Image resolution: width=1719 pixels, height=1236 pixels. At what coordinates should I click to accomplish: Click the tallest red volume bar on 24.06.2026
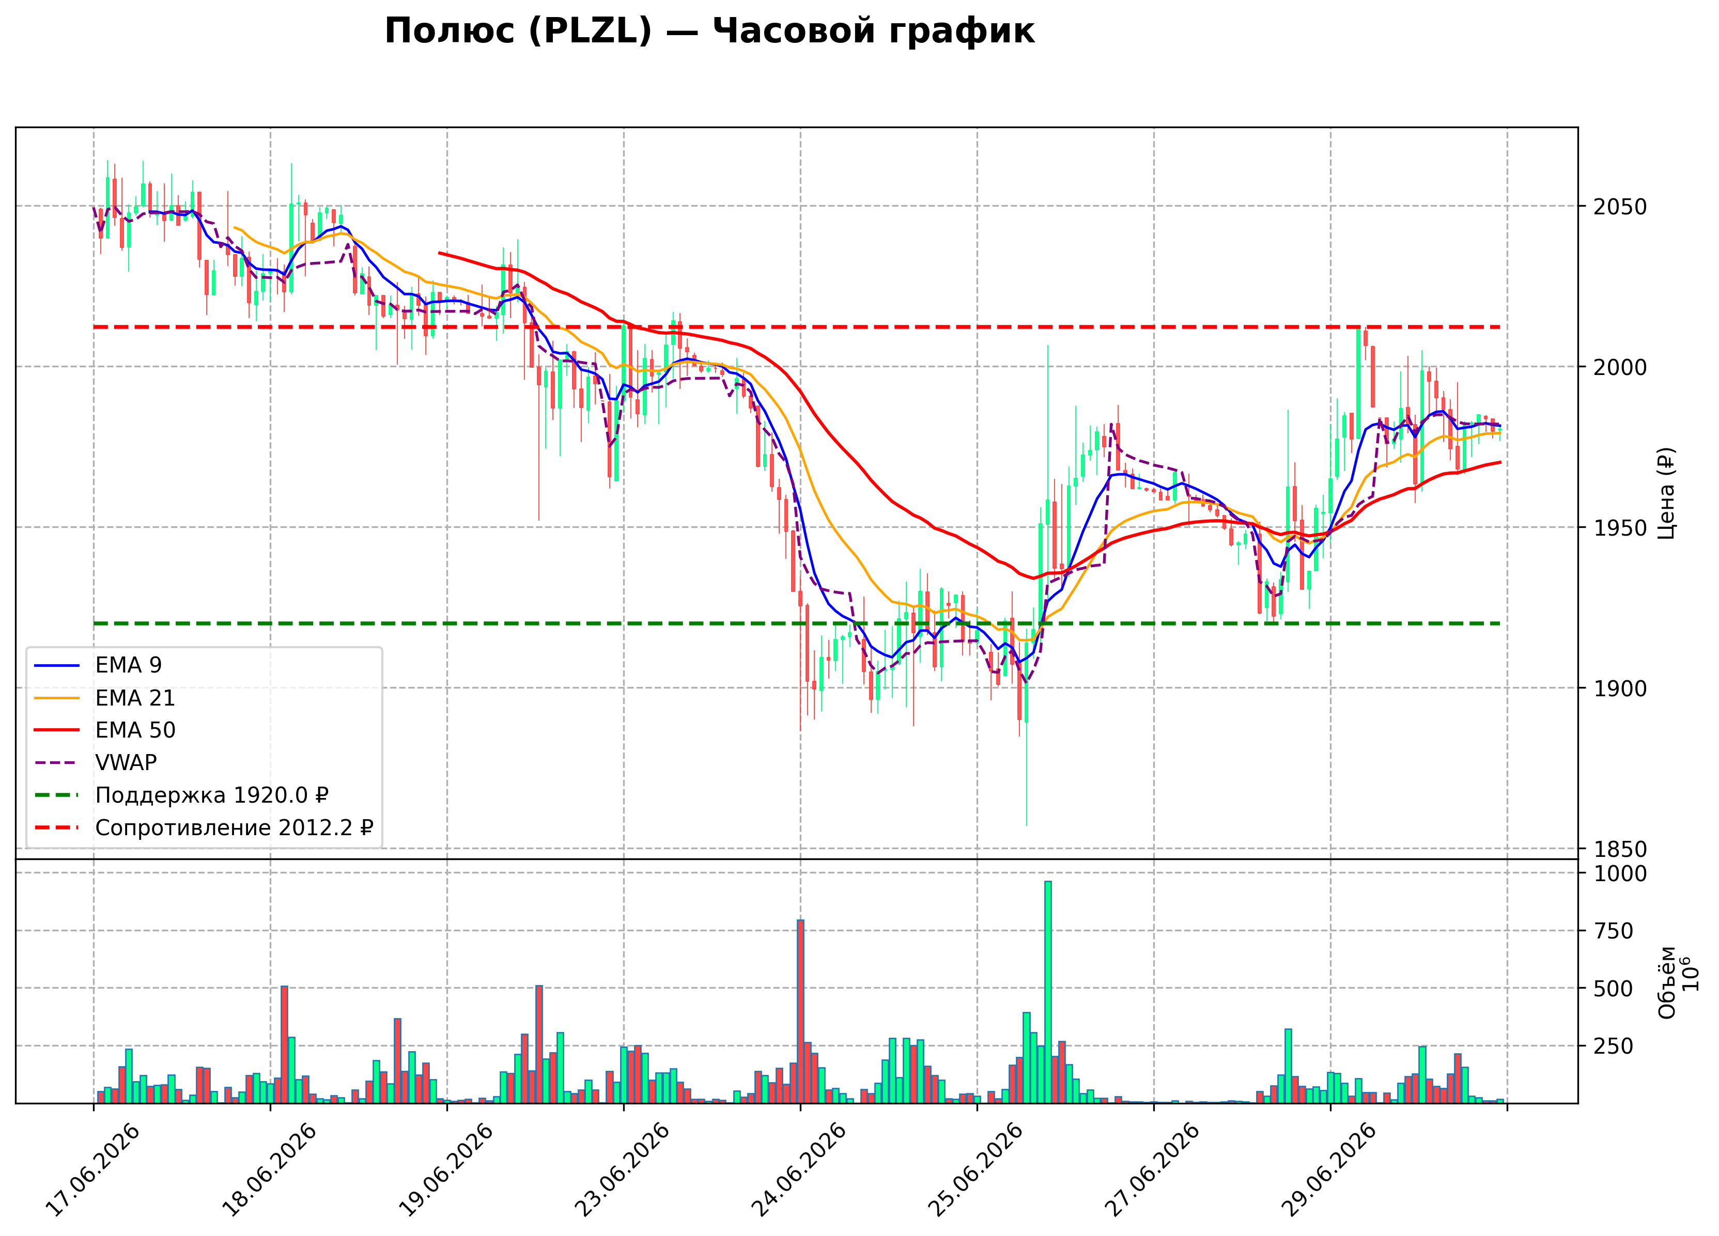coord(800,1012)
